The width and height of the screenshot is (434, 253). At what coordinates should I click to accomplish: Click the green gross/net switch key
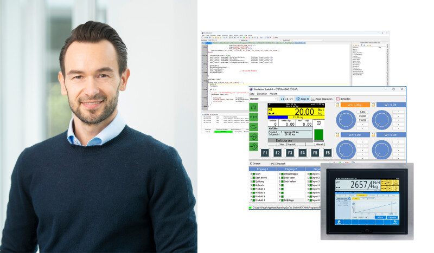[x=253, y=107]
